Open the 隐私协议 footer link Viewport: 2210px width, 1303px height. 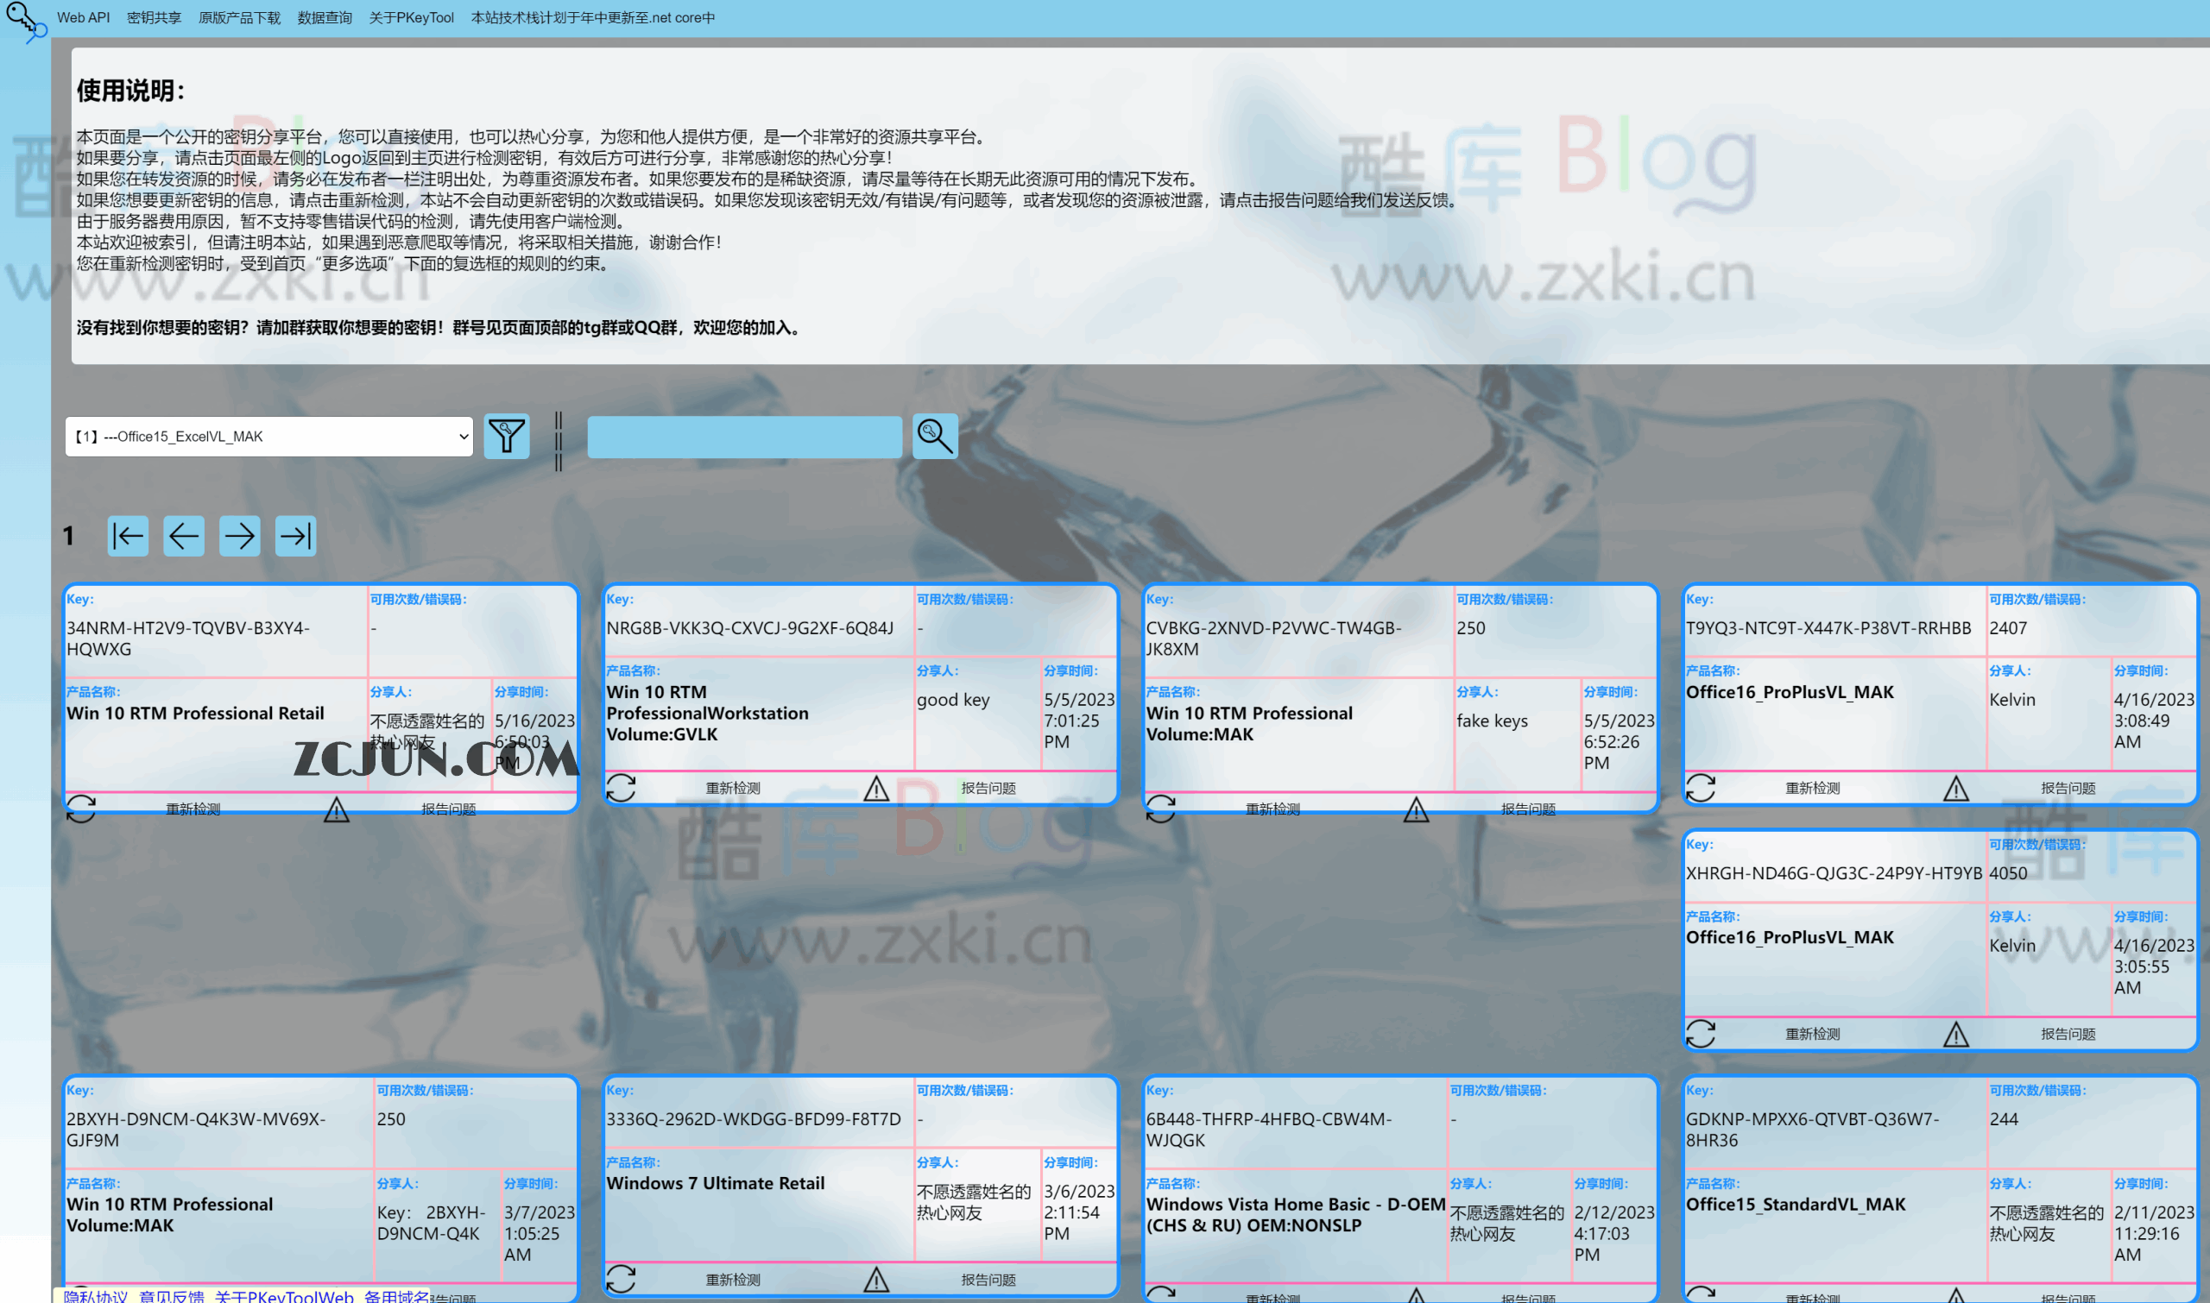(96, 1296)
